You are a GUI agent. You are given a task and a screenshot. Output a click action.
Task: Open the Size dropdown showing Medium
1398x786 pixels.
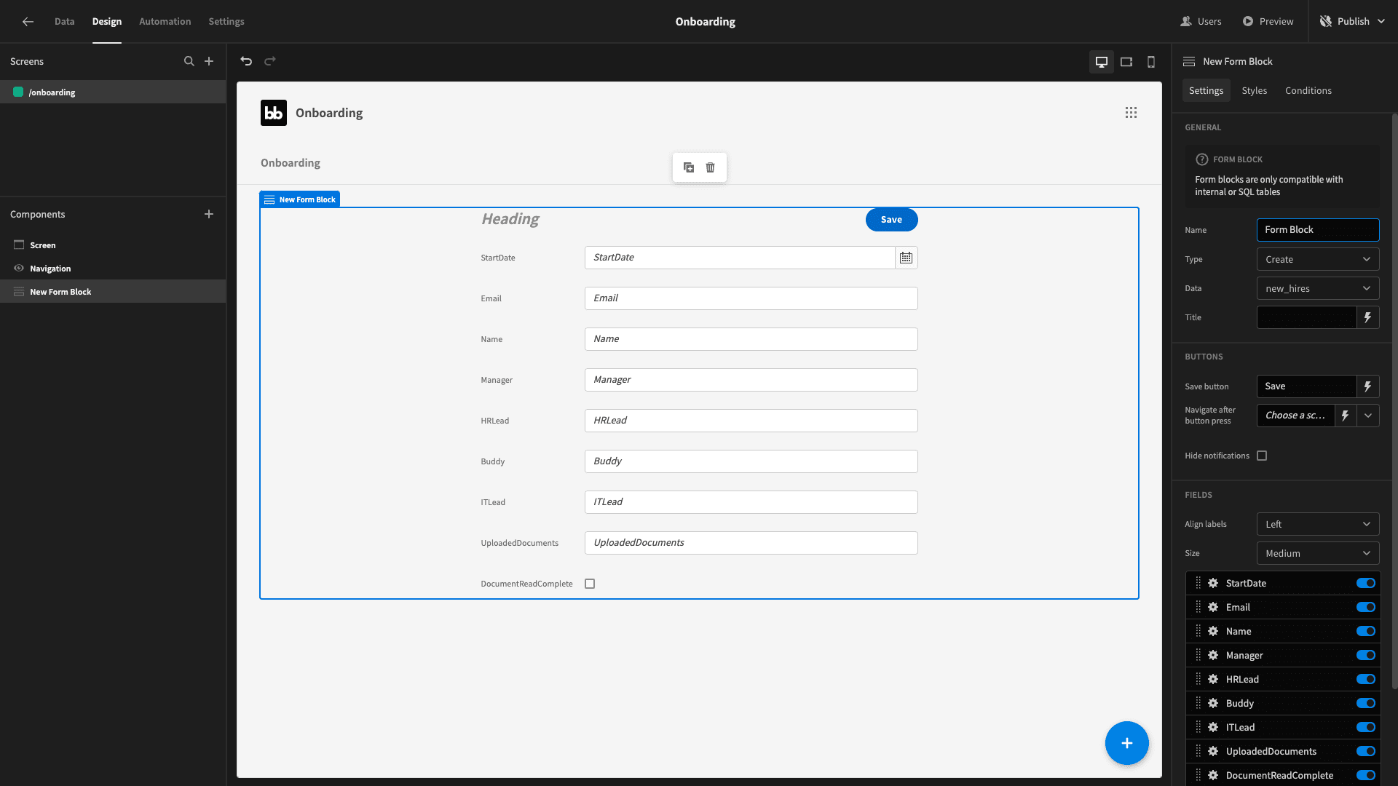click(1318, 553)
